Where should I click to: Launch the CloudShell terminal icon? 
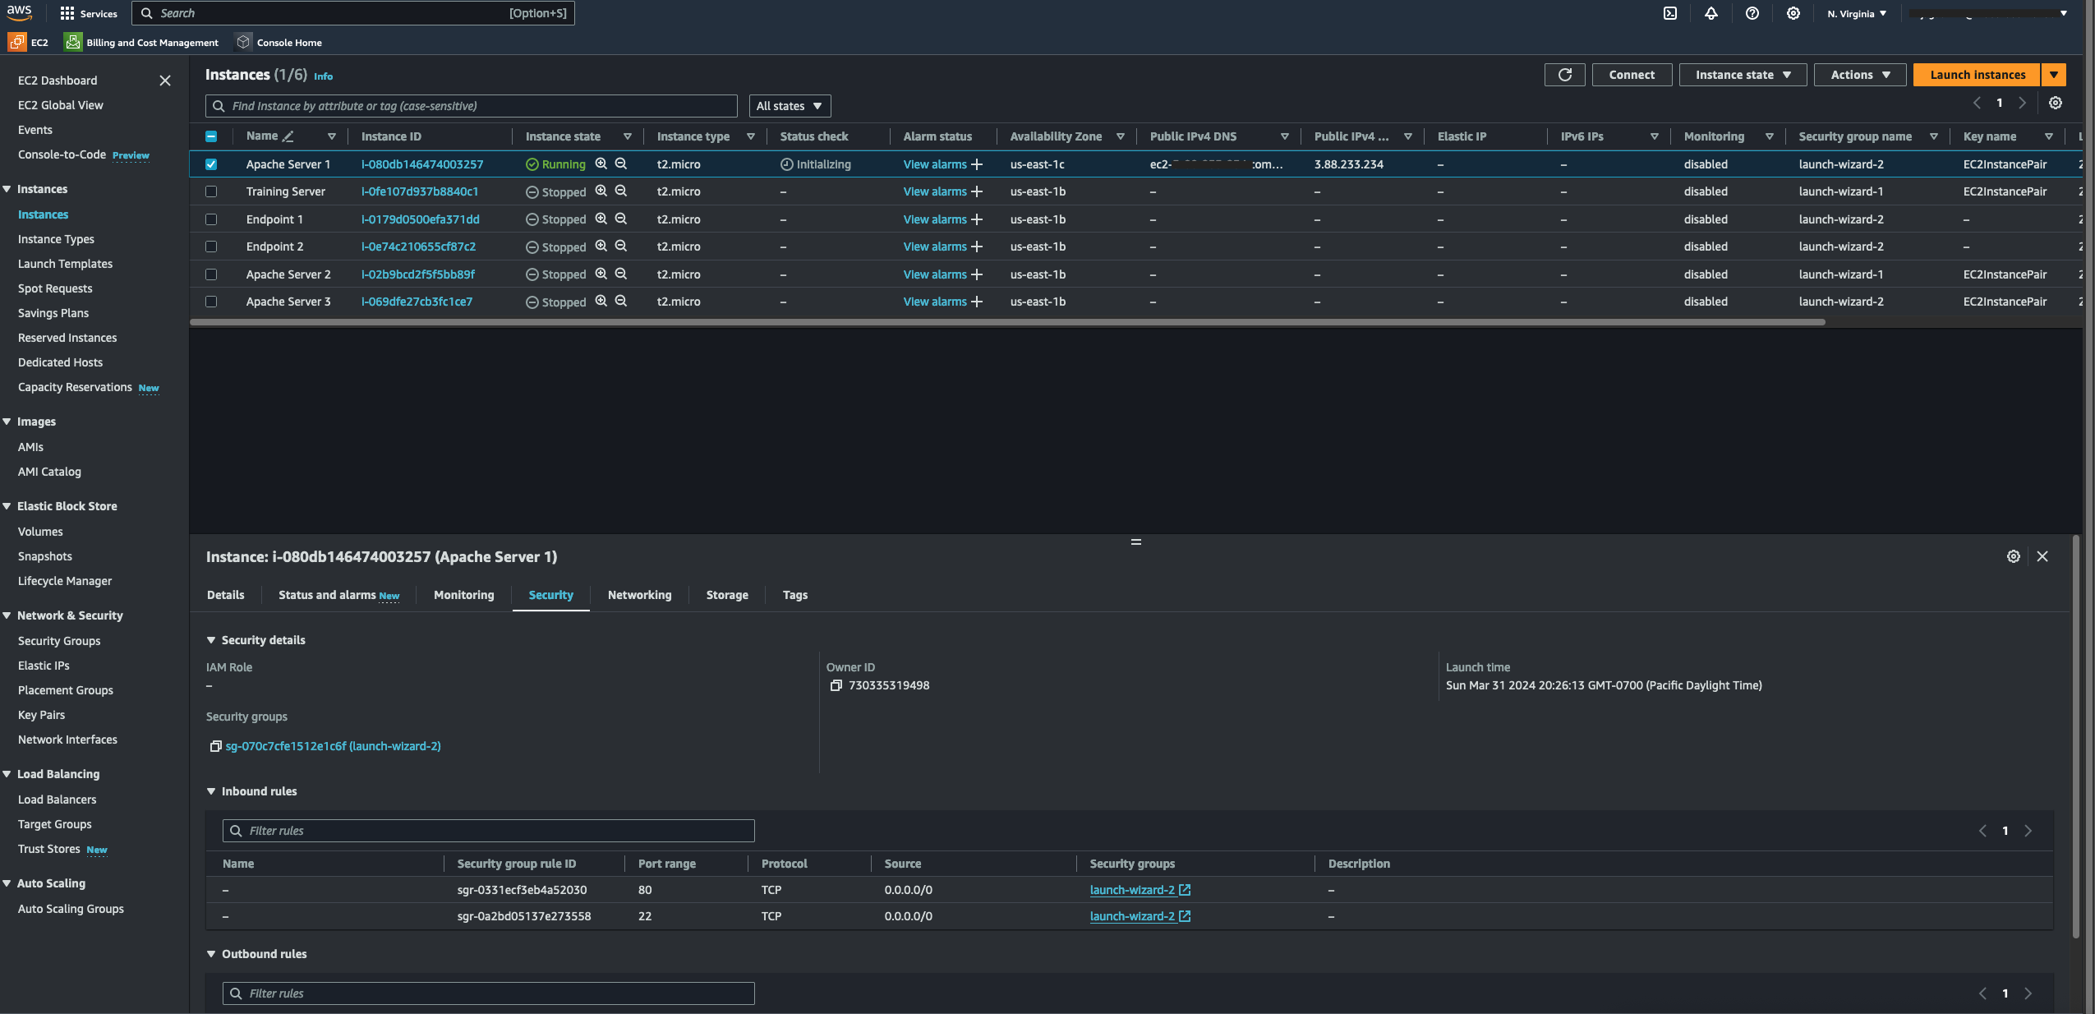1669,13
